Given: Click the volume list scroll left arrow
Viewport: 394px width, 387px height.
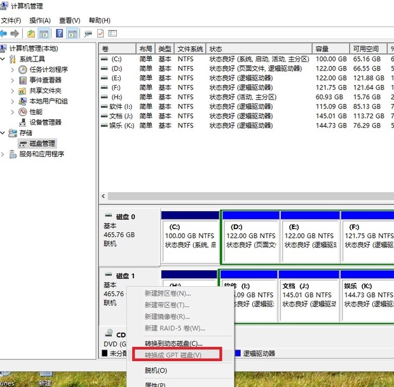Looking at the screenshot, I should 104,196.
